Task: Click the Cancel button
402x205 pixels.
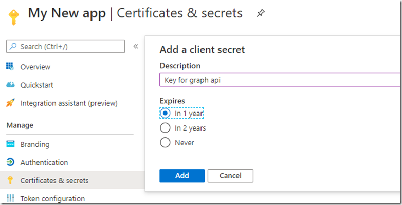Action: click(230, 176)
